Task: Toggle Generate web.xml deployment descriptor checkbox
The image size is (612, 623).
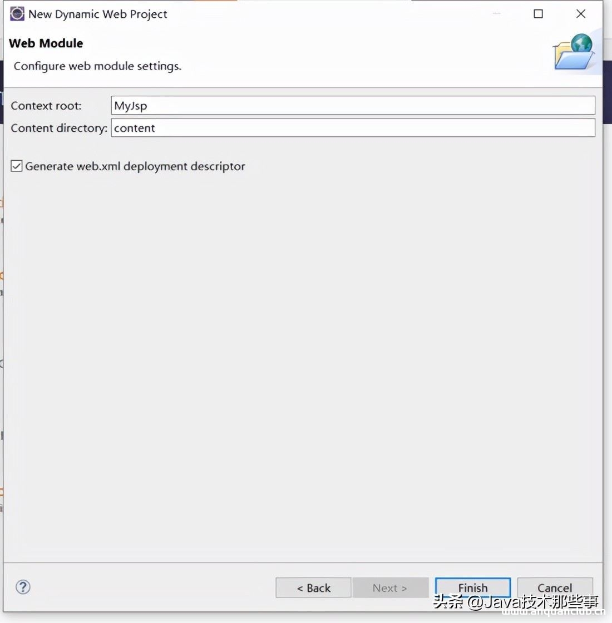Action: point(17,166)
